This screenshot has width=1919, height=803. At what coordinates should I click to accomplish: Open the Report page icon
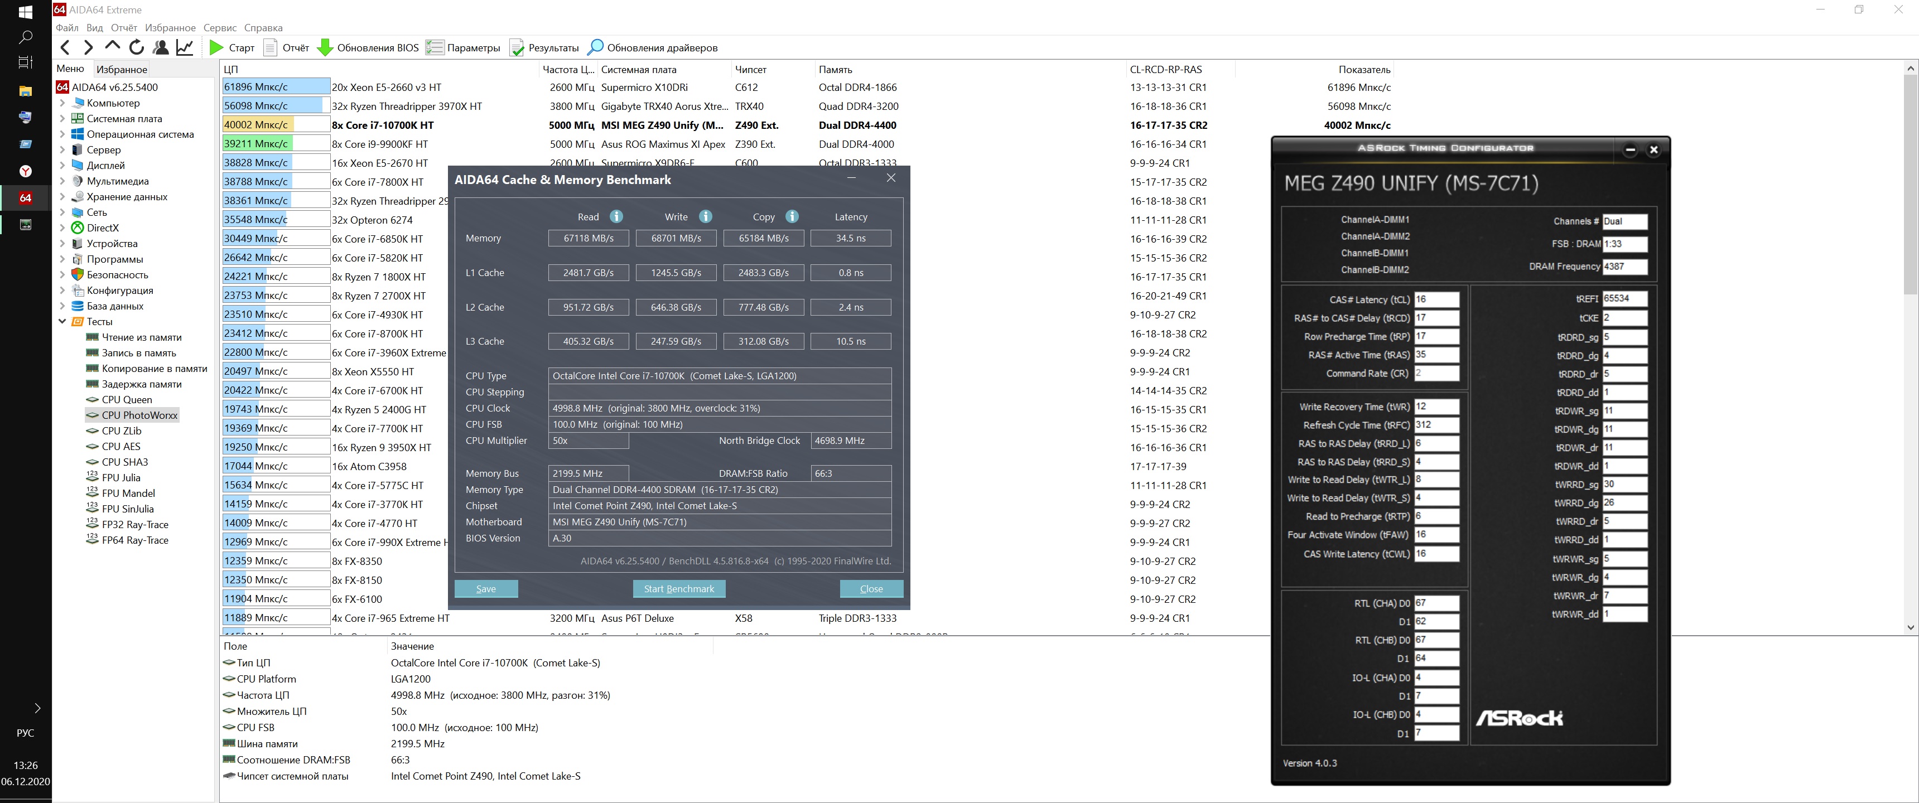271,47
